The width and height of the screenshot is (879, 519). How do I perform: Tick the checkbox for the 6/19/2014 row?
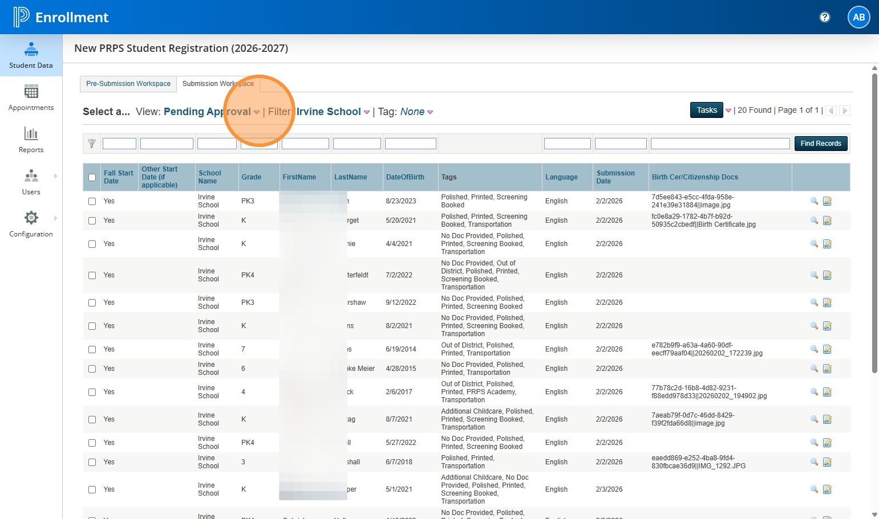[x=92, y=349]
